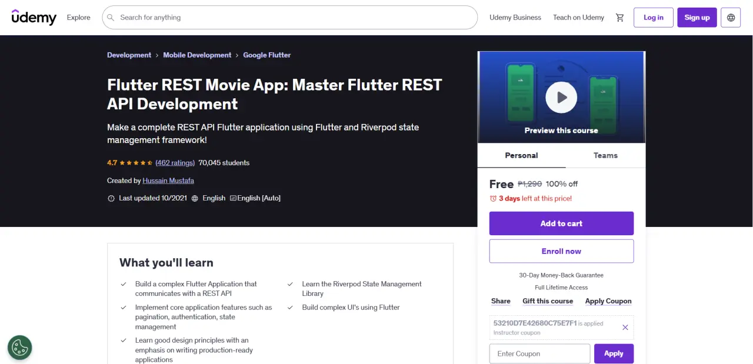This screenshot has height=364, width=753.
Task: Open Teach on Udemy link
Action: tap(578, 18)
